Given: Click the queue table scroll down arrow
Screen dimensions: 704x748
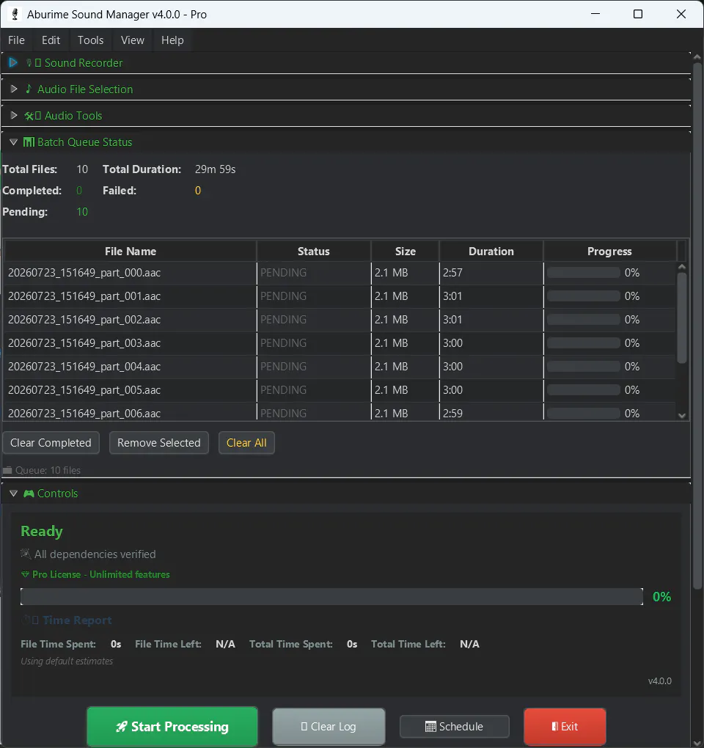Looking at the screenshot, I should click(x=682, y=416).
